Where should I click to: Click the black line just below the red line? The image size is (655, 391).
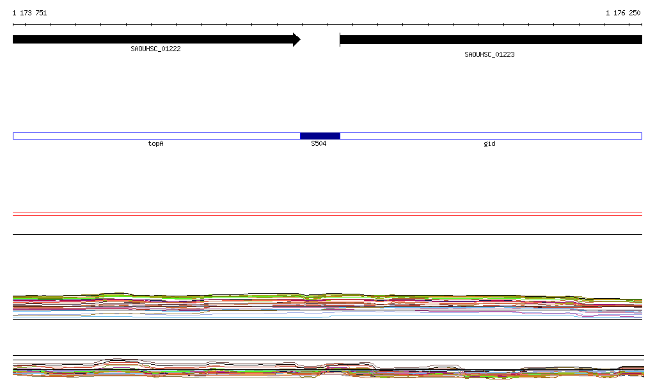tap(327, 234)
